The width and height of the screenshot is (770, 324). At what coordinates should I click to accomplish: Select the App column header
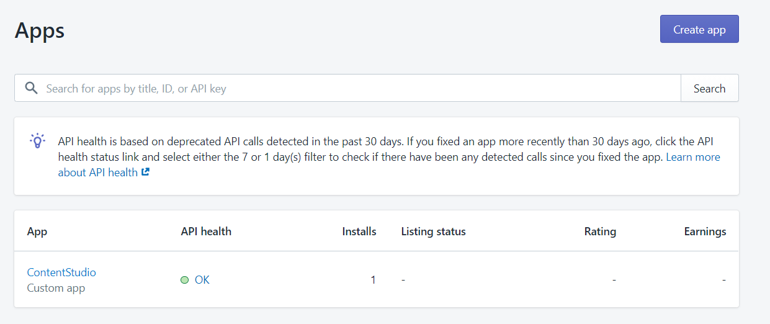[x=37, y=232]
